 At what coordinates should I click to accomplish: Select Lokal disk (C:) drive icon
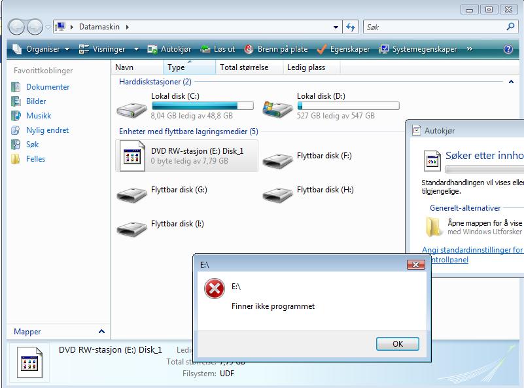131,109
